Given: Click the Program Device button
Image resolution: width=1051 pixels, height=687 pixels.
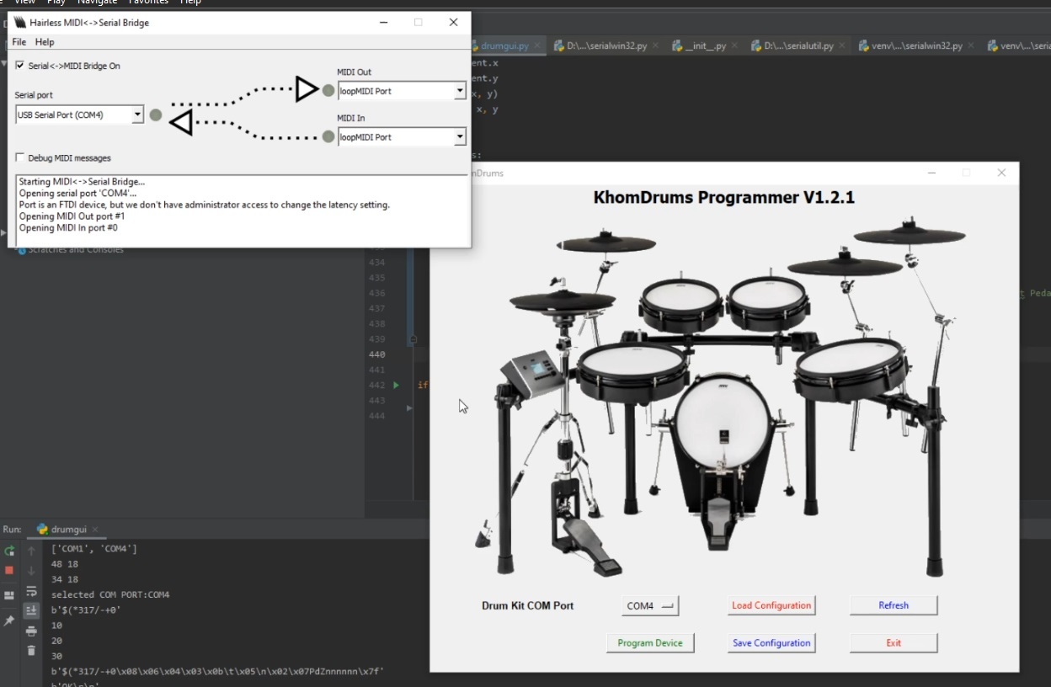Looking at the screenshot, I should pyautogui.click(x=650, y=642).
